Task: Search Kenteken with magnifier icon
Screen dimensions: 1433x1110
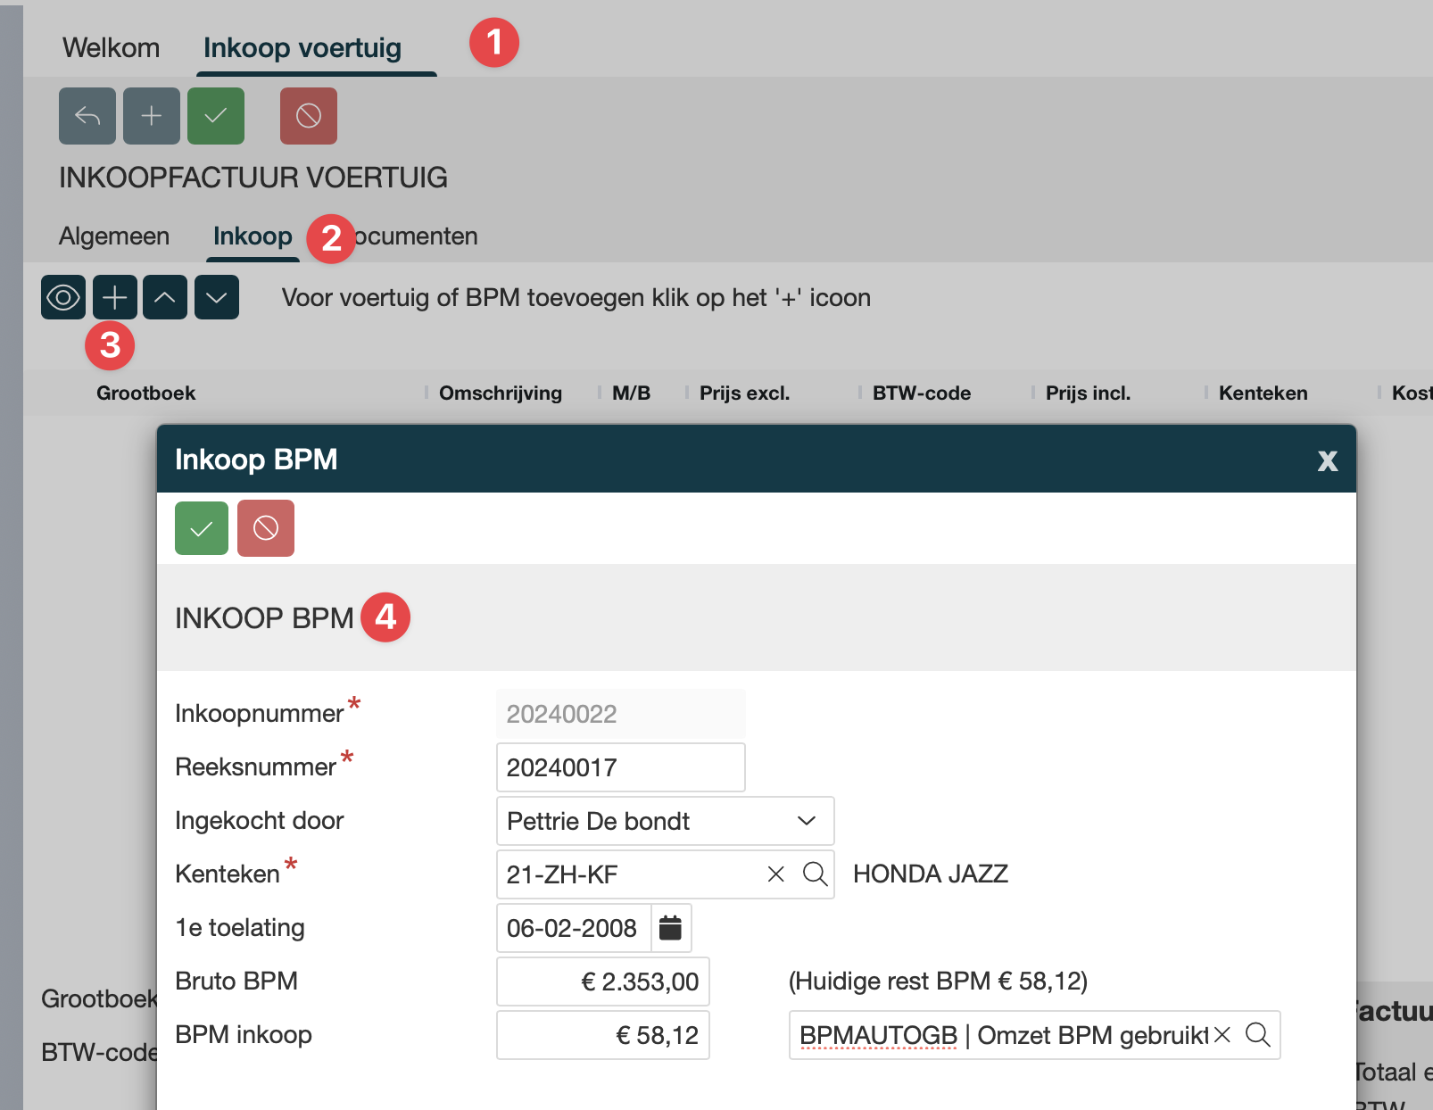Action: coord(815,874)
